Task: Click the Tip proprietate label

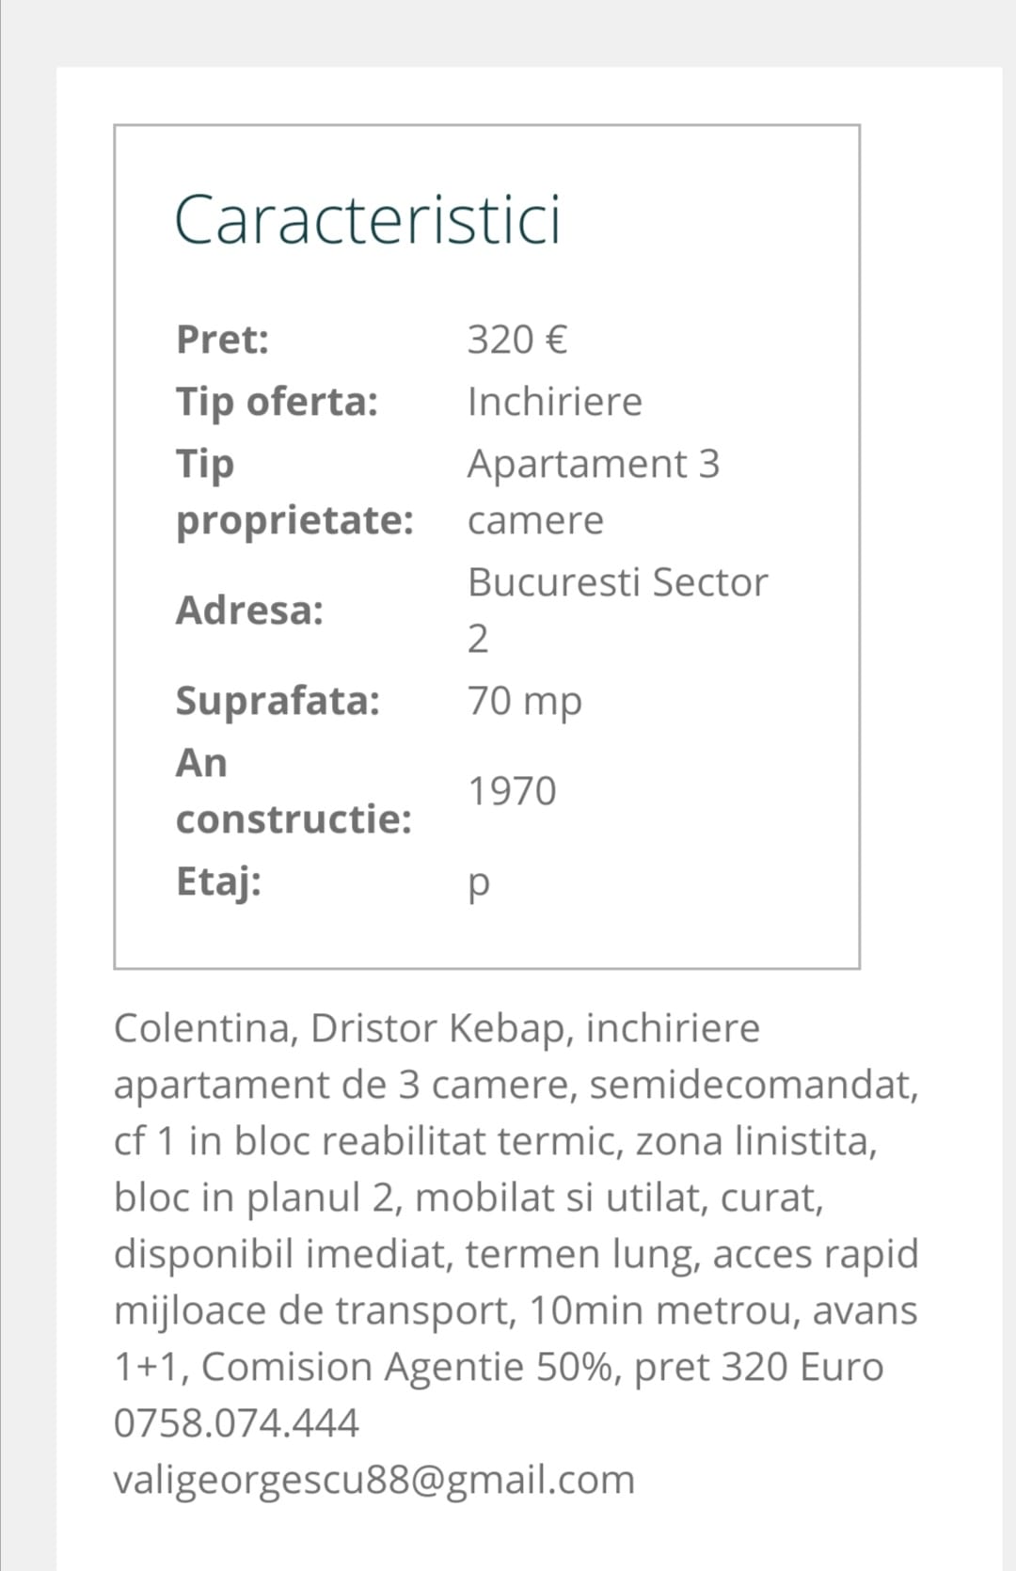Action: point(294,492)
